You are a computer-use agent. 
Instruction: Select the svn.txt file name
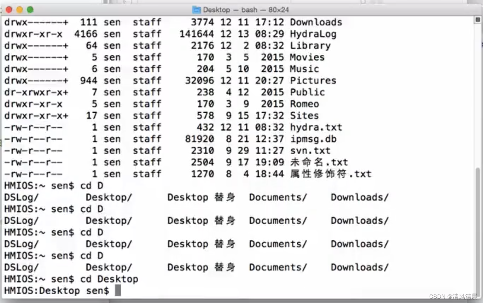pyautogui.click(x=310, y=150)
